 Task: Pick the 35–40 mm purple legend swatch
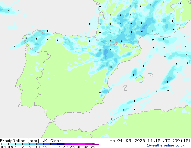click(75, 144)
